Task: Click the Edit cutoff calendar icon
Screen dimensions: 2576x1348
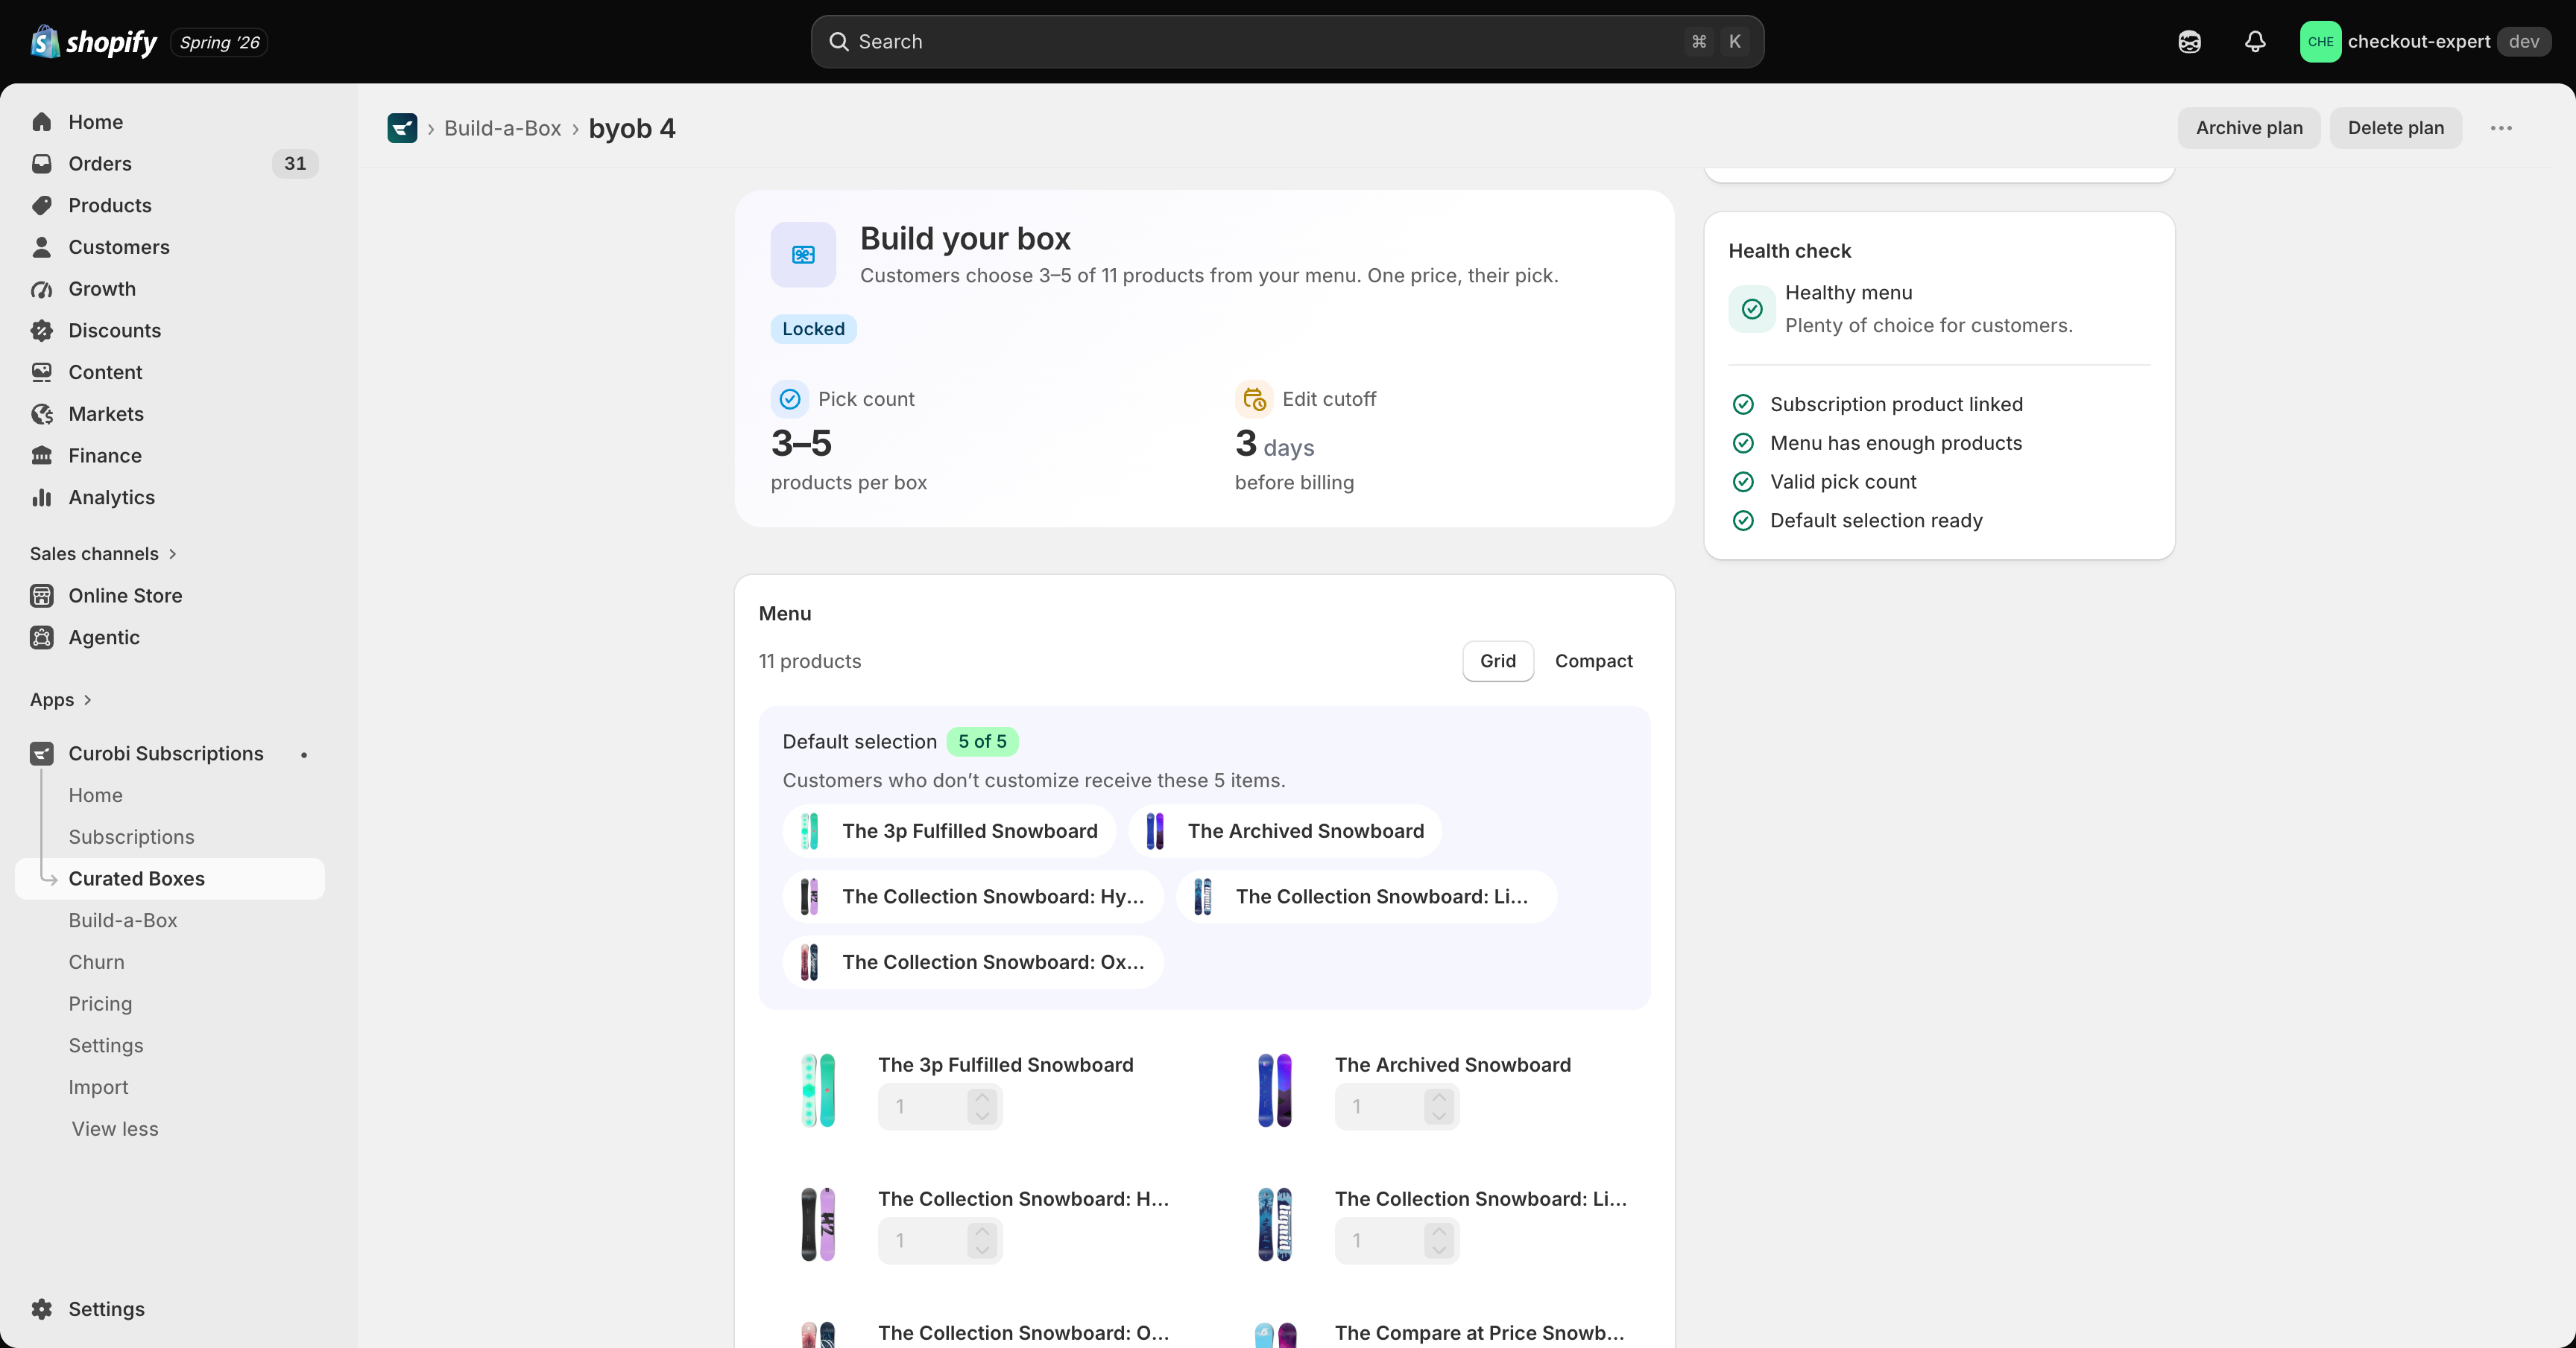Action: 1254,398
